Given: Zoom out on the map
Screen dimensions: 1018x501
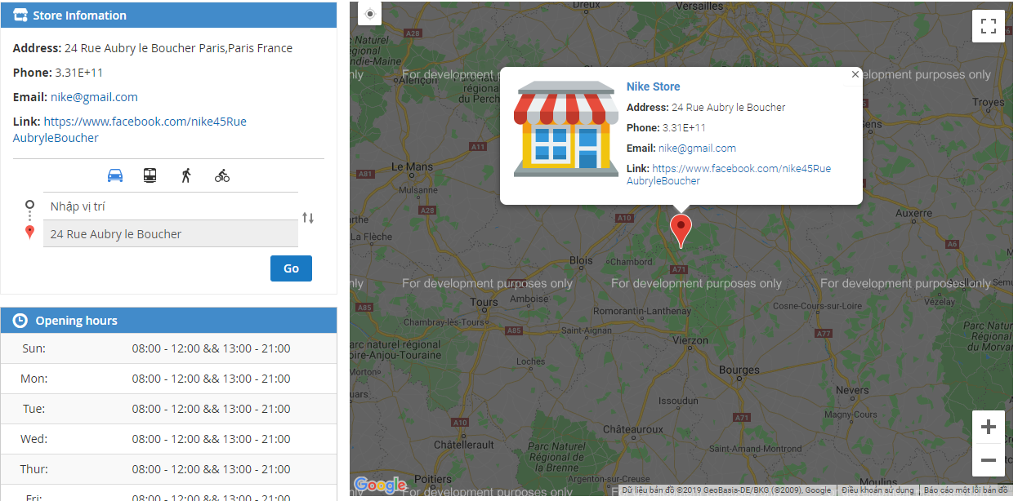Looking at the screenshot, I should 989,460.
